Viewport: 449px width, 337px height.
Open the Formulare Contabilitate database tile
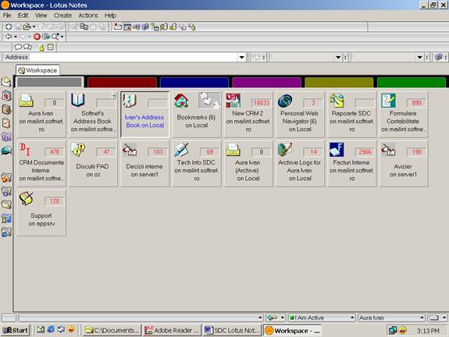point(404,114)
